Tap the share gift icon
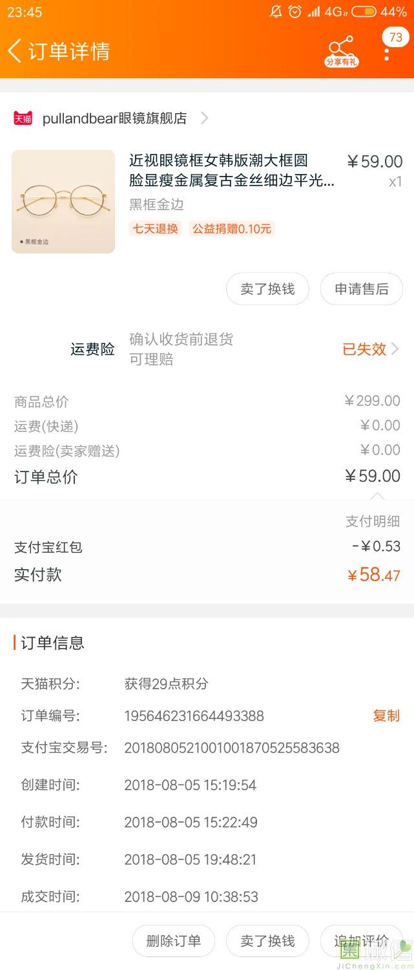This screenshot has width=414, height=970. pyautogui.click(x=341, y=50)
